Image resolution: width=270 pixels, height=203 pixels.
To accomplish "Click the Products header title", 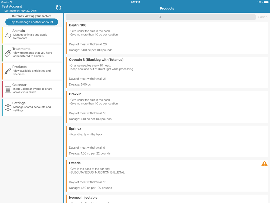I will 167,8.
